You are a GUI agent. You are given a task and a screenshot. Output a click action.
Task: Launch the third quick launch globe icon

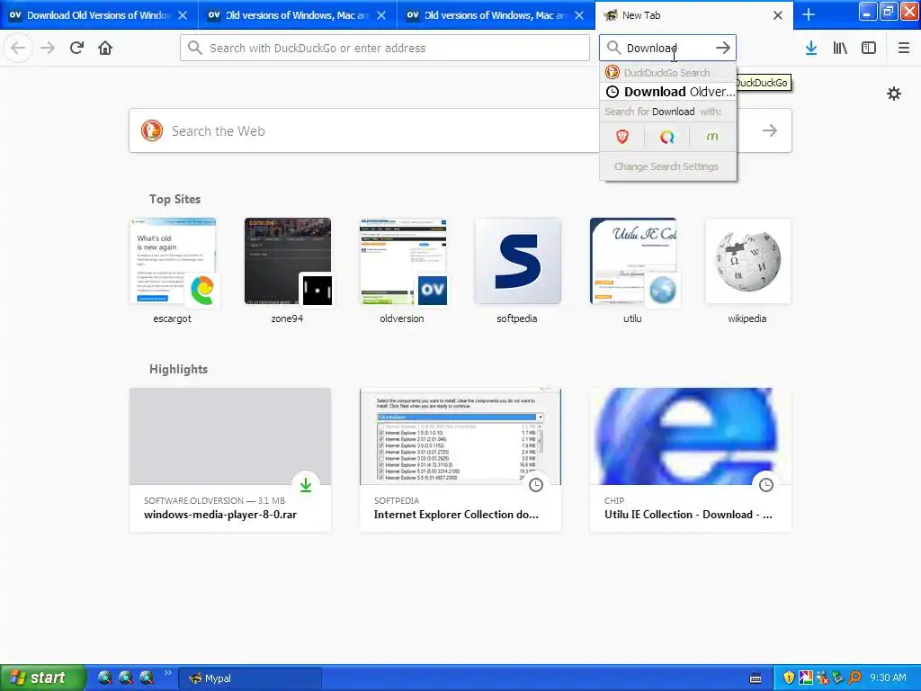147,678
